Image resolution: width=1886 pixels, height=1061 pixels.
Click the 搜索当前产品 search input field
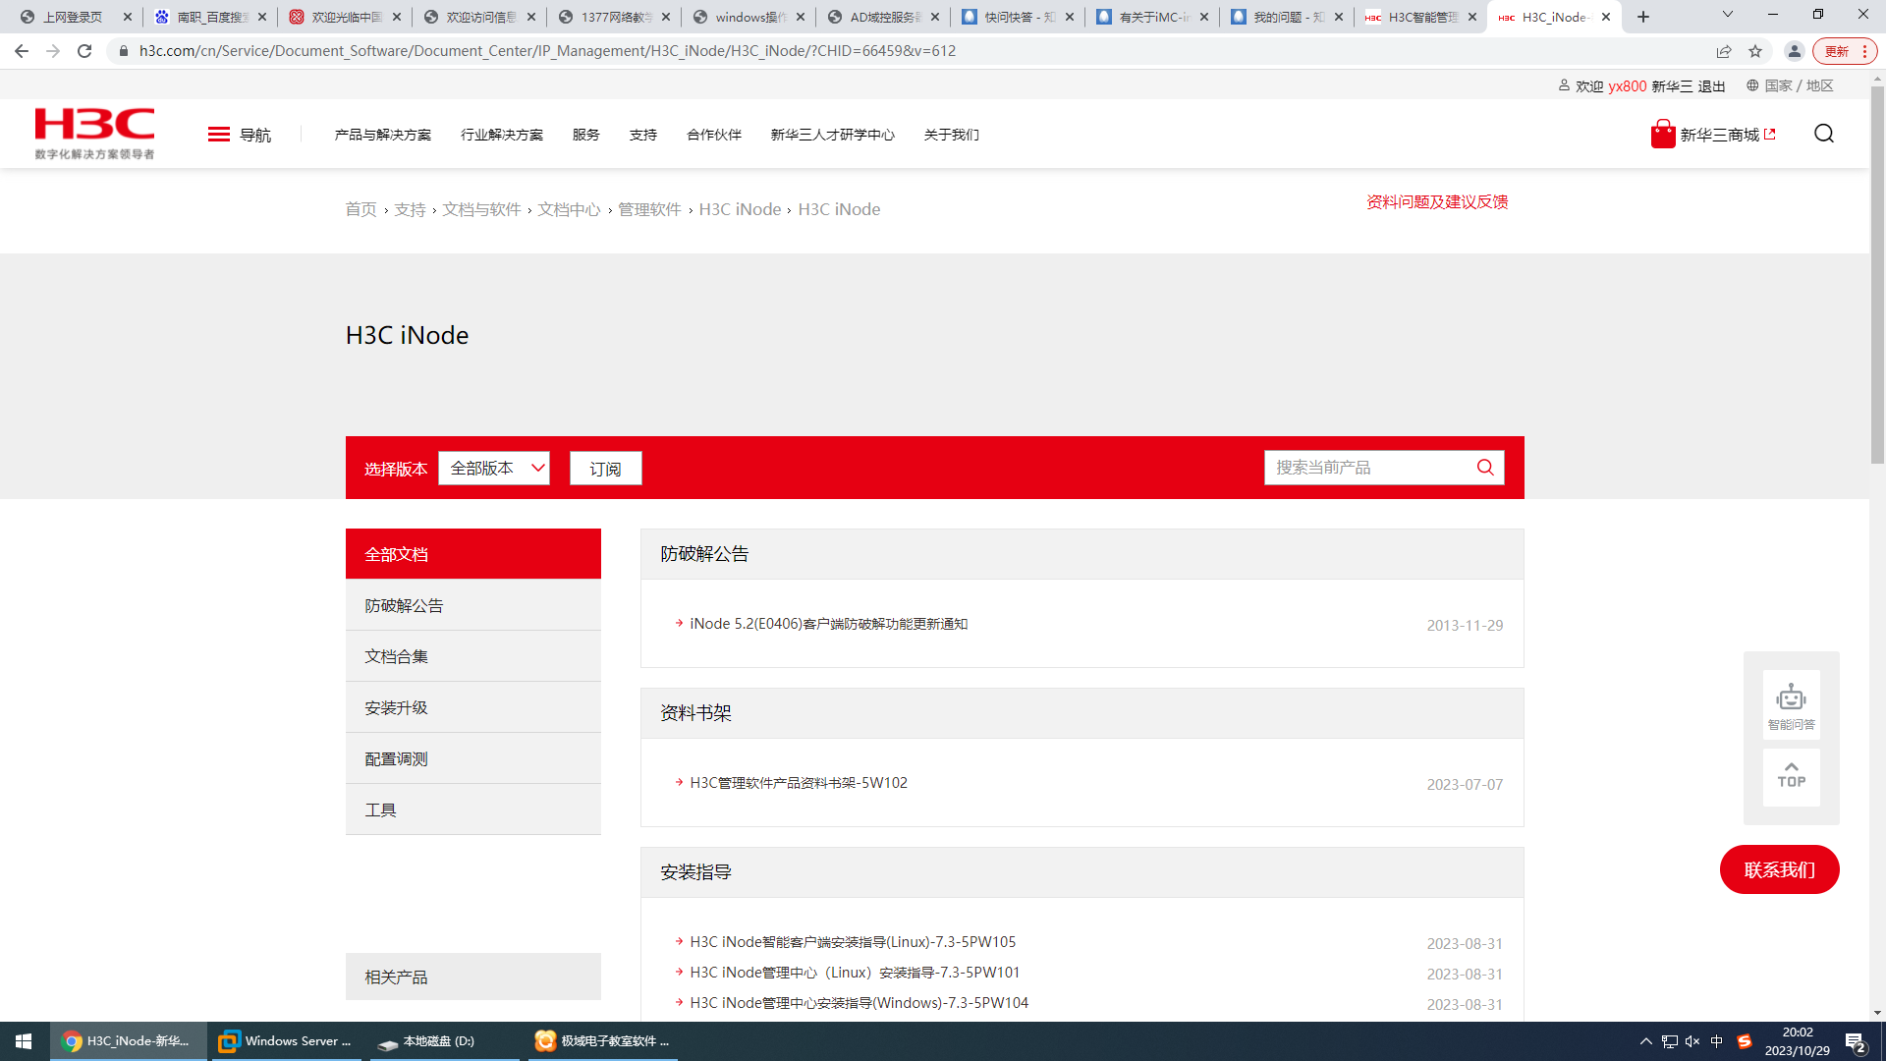click(x=1365, y=468)
